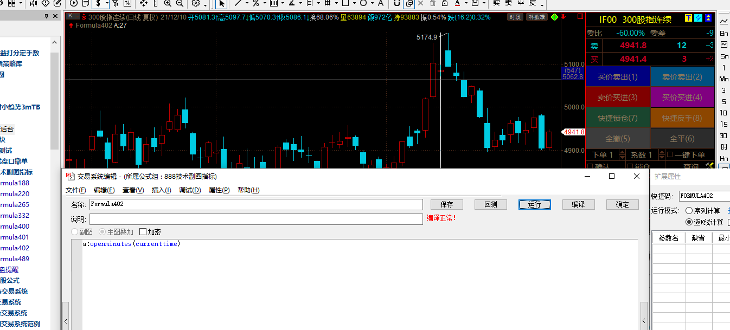Open the 查看(V) menu
730x330 pixels.
133,190
